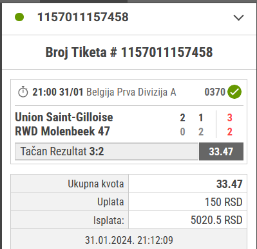
Task: Click the red final score 3
Action: [x=229, y=117]
